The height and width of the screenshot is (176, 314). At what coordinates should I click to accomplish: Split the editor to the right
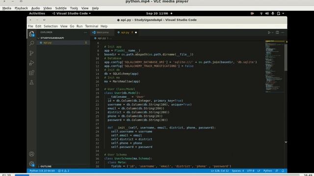(277, 32)
